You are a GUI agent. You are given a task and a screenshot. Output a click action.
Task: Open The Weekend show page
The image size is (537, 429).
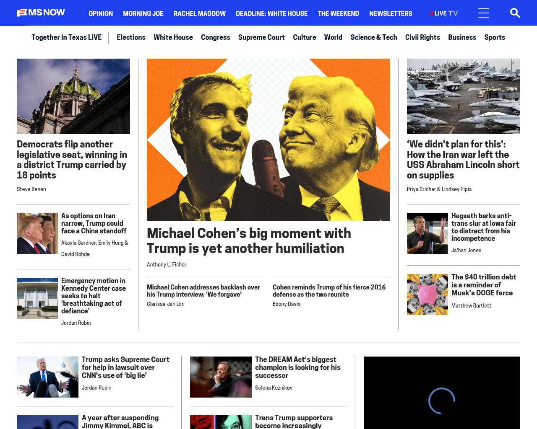(x=339, y=13)
